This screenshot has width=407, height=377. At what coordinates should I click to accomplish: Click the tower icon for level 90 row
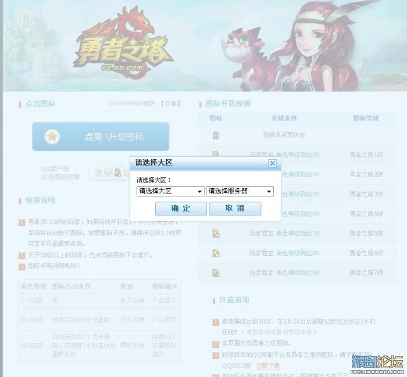(x=216, y=273)
